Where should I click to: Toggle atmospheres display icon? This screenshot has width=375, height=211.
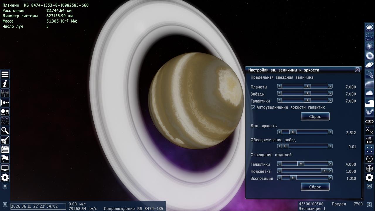pyautogui.click(x=369, y=84)
